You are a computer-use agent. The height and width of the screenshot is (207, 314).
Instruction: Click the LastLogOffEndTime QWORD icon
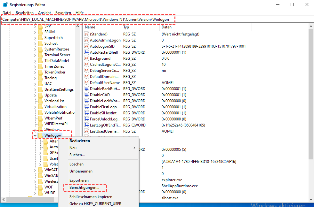point(86,125)
